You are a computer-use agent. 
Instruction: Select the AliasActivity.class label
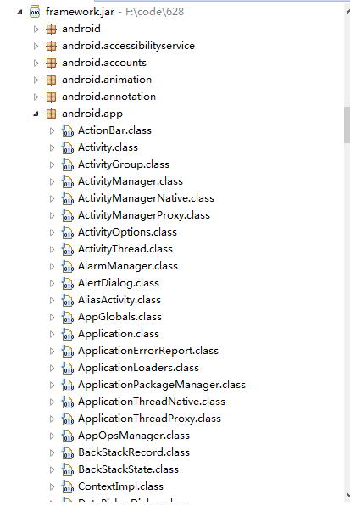[x=119, y=300]
